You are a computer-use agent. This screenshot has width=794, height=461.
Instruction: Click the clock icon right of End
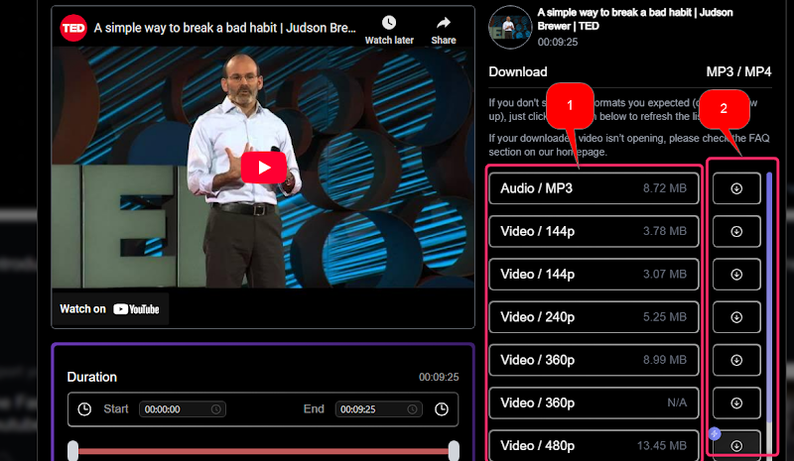pos(442,408)
